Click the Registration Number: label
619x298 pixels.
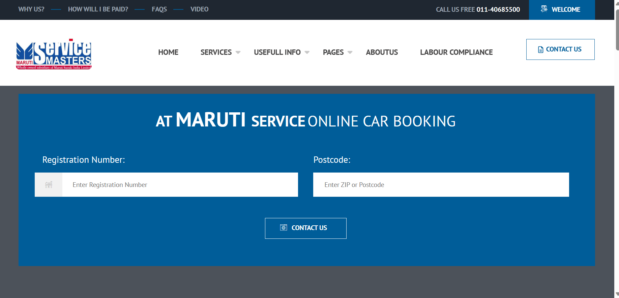point(84,160)
